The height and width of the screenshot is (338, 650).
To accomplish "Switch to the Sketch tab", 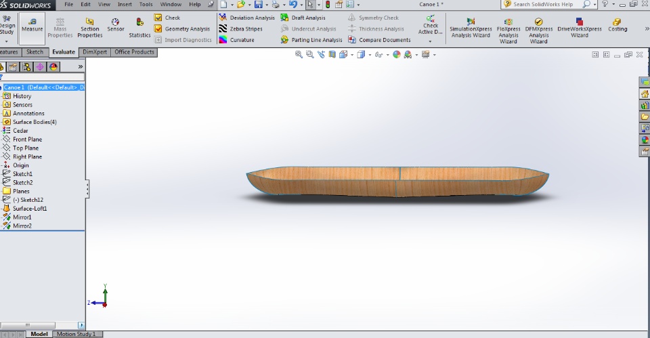I will tap(35, 52).
